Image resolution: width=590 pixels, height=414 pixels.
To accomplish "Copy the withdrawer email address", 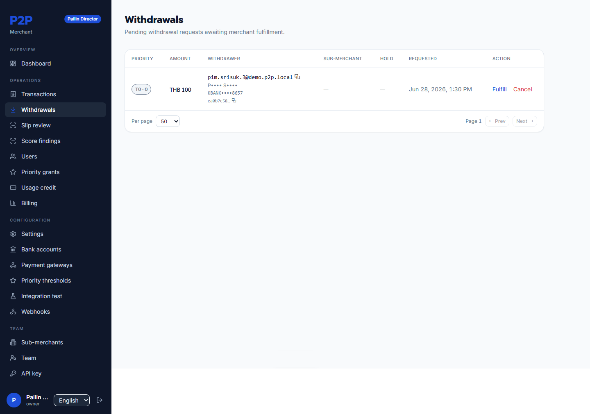I will point(297,77).
